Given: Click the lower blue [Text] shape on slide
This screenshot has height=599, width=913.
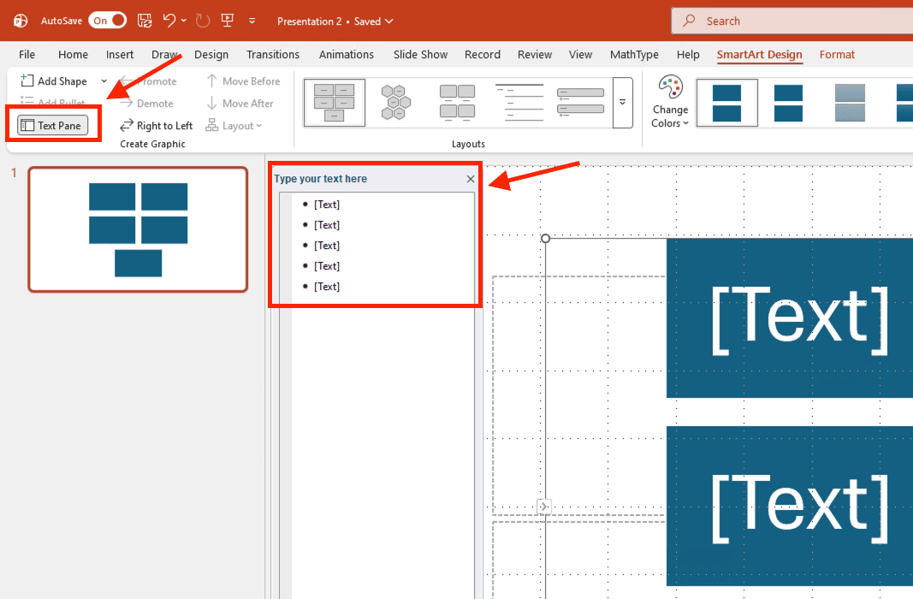Looking at the screenshot, I should (790, 506).
